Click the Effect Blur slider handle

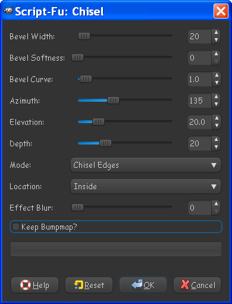pos(77,208)
